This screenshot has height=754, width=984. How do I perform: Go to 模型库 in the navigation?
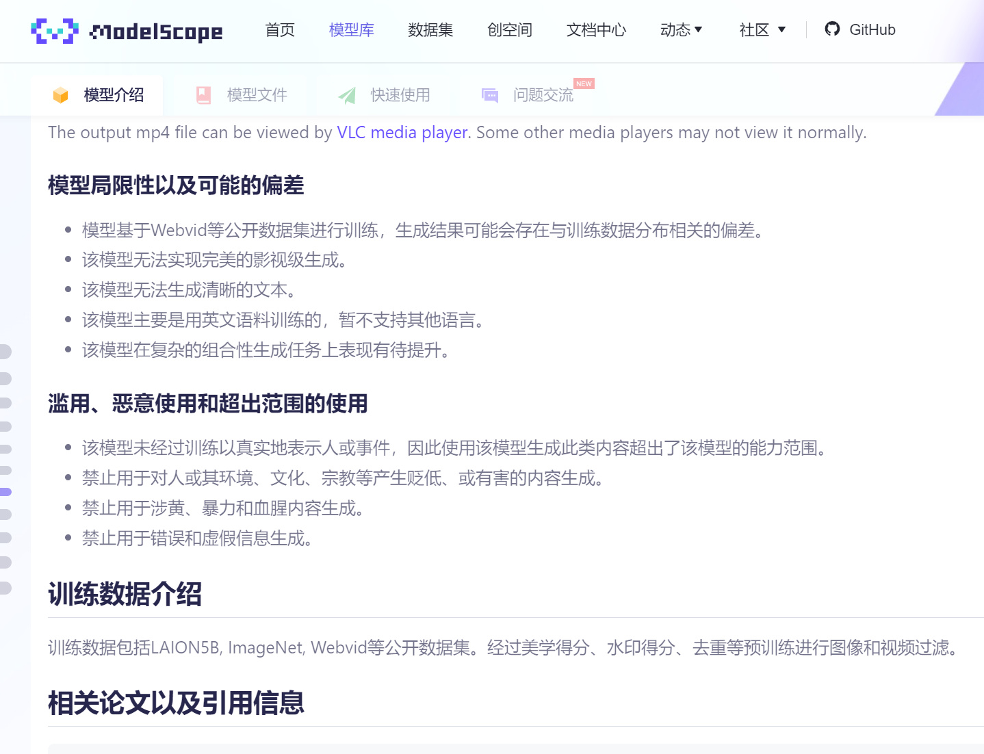351,29
